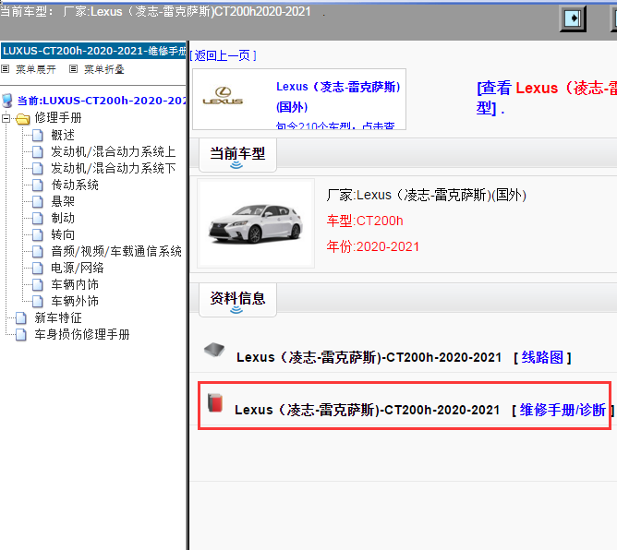Click the page icon next to 概述

click(37, 136)
